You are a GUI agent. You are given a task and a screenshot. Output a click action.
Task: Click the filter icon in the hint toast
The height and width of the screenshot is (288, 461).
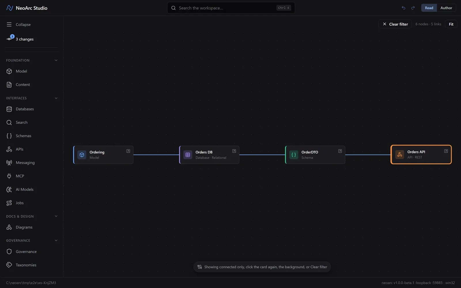tap(200, 267)
